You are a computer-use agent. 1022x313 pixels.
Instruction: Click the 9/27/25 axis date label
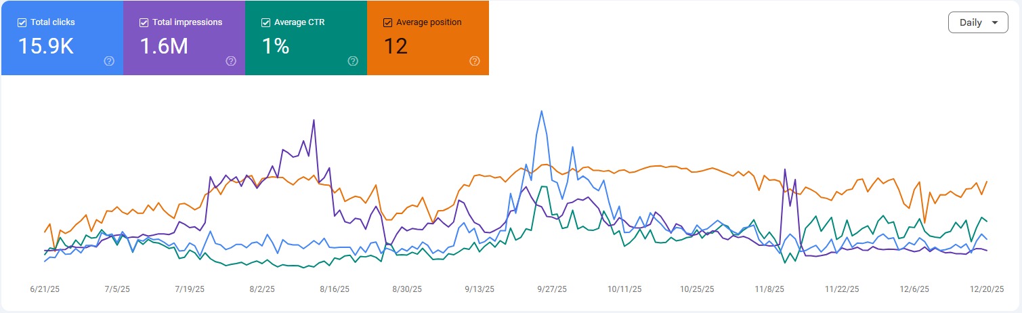[x=552, y=289]
